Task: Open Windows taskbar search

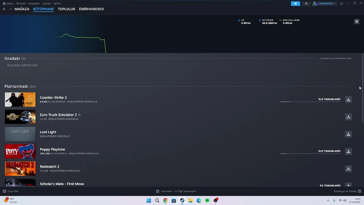Action: point(157,200)
